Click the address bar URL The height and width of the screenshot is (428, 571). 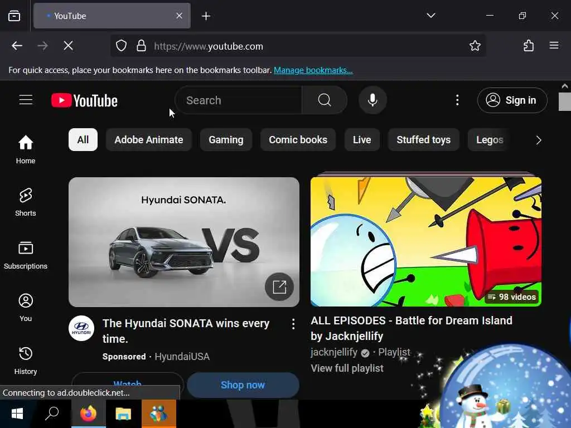pyautogui.click(x=209, y=46)
